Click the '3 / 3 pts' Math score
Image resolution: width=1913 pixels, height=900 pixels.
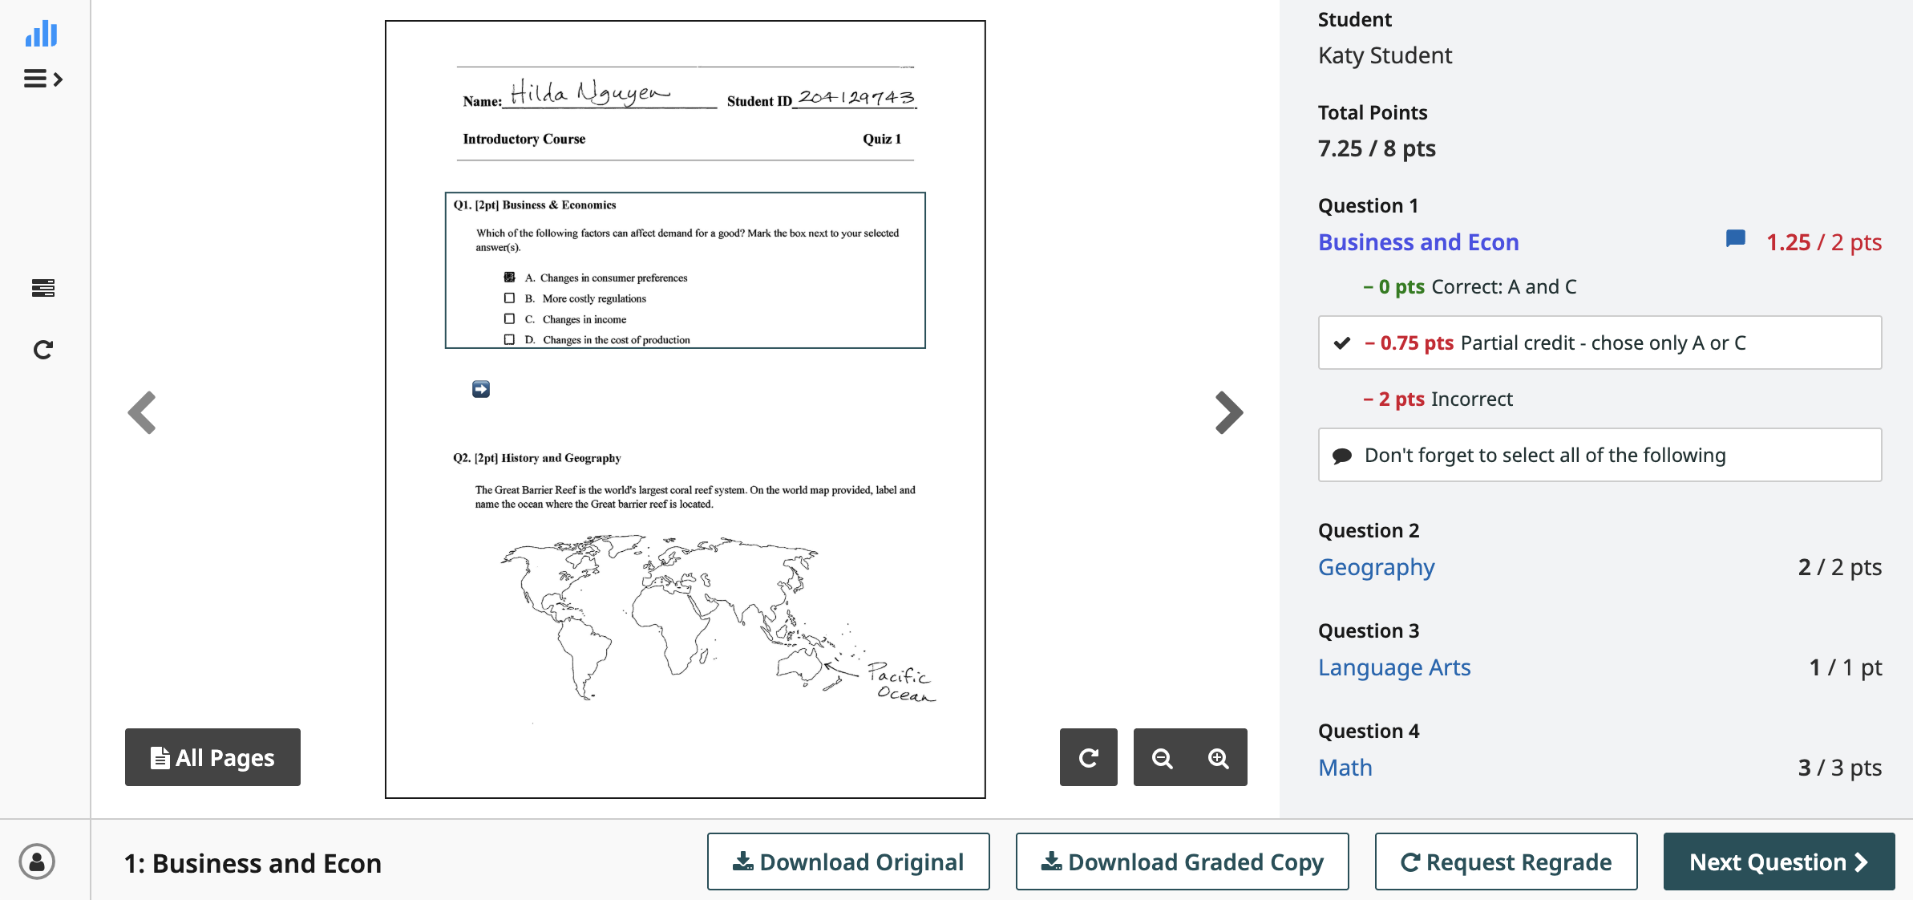(x=1839, y=768)
